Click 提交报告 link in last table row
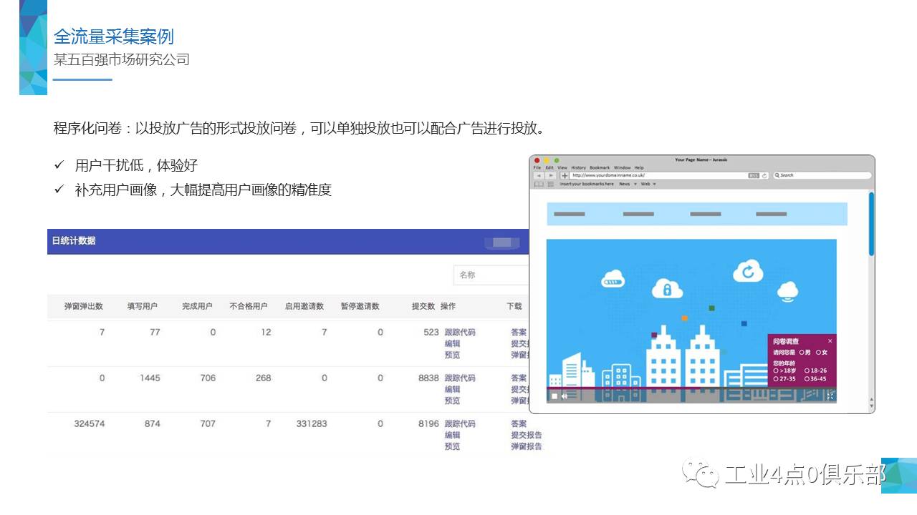 pos(526,435)
